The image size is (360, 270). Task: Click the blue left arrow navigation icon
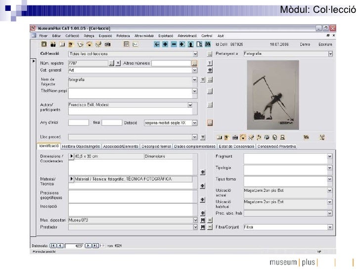click(x=156, y=45)
